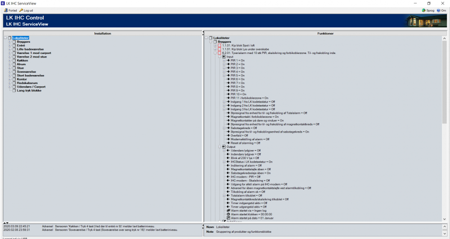Viewport: 450px width, 239px height.
Task: Click the room icon next to Køkken
Action: click(x=14, y=61)
